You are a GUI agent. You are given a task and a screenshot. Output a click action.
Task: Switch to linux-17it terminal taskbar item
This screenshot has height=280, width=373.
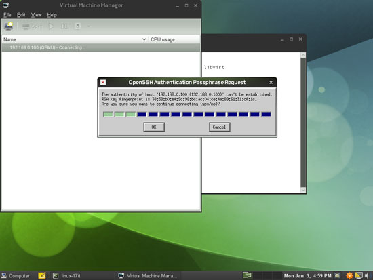click(x=67, y=276)
